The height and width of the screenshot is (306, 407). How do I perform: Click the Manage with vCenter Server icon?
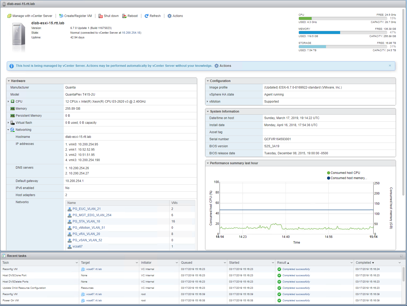click(9, 16)
